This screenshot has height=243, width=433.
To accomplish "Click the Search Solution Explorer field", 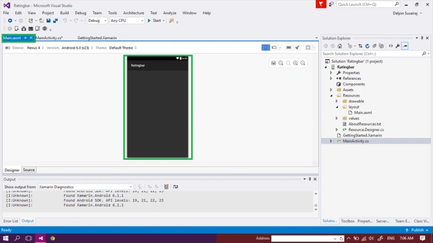I will point(372,54).
